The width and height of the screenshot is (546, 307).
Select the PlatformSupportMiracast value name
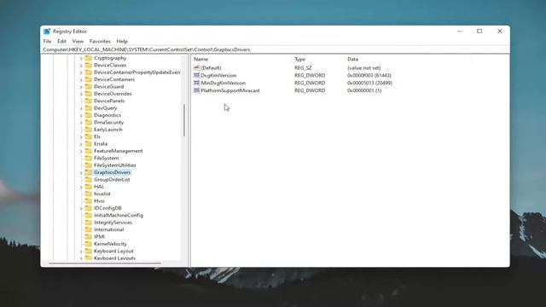pos(230,90)
